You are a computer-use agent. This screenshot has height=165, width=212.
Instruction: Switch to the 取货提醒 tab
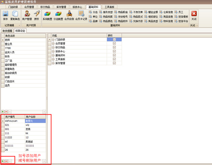(7, 31)
